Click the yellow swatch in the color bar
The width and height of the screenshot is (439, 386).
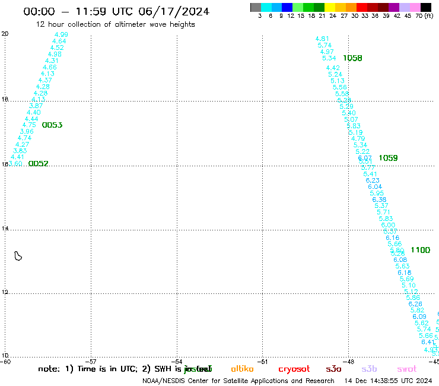[330, 7]
